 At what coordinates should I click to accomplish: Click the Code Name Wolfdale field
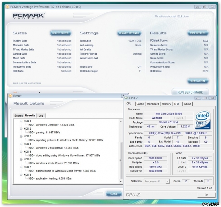[156, 118]
